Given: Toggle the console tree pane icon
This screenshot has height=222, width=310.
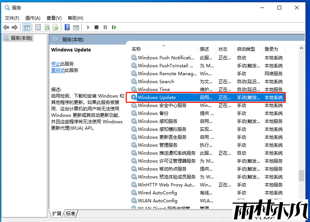Looking at the screenshot, I should tap(26, 27).
